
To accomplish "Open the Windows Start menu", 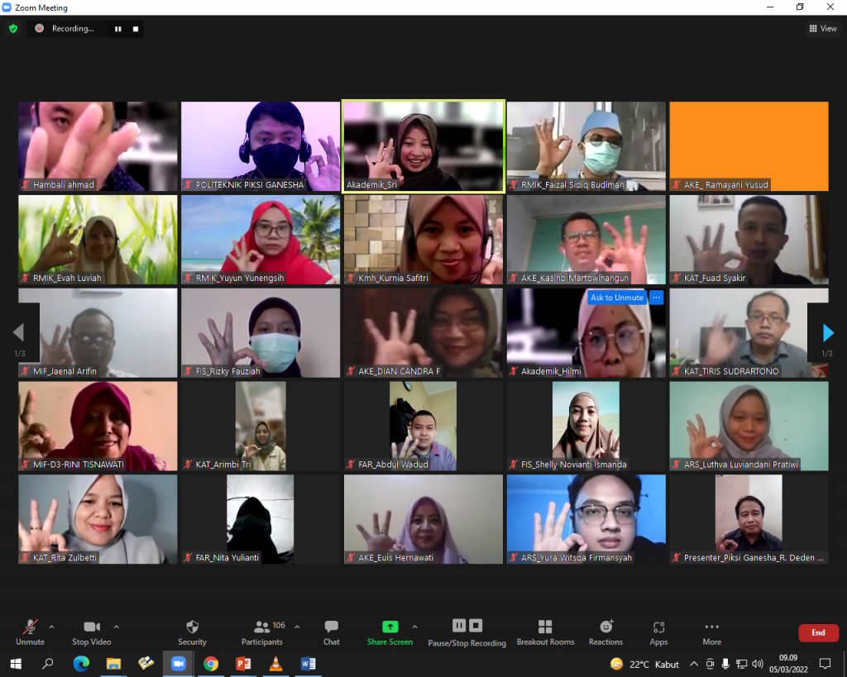I will [16, 664].
